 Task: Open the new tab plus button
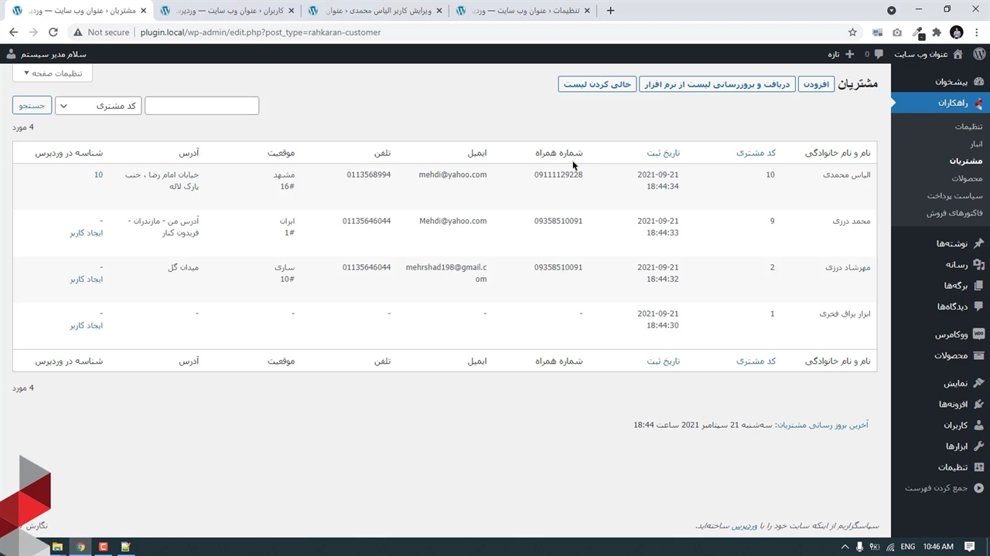(x=610, y=11)
